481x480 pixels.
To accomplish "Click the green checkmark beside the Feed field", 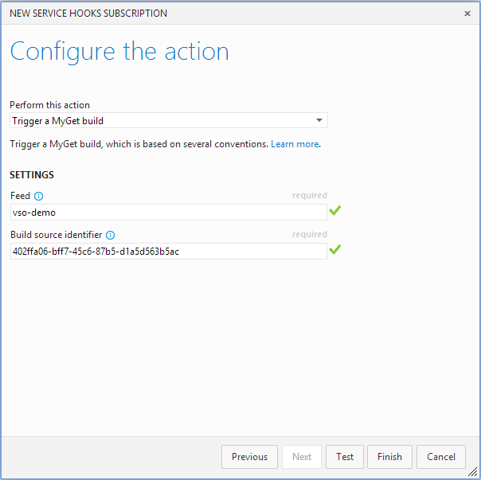I will click(335, 211).
